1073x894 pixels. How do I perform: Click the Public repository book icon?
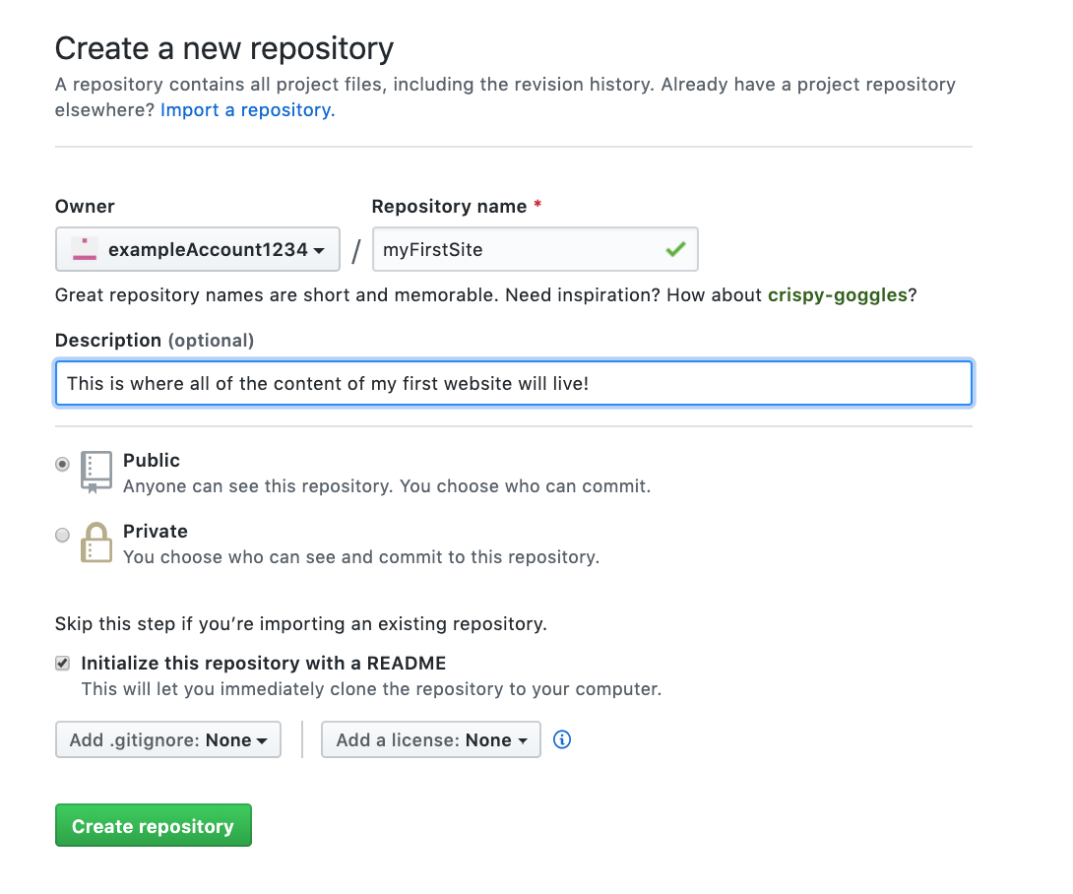[x=95, y=472]
